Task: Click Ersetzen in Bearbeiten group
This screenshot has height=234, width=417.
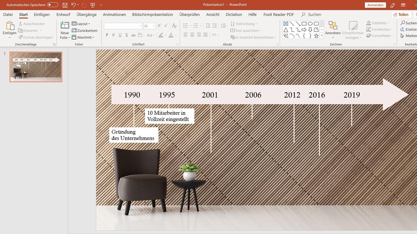Action: tap(409, 29)
